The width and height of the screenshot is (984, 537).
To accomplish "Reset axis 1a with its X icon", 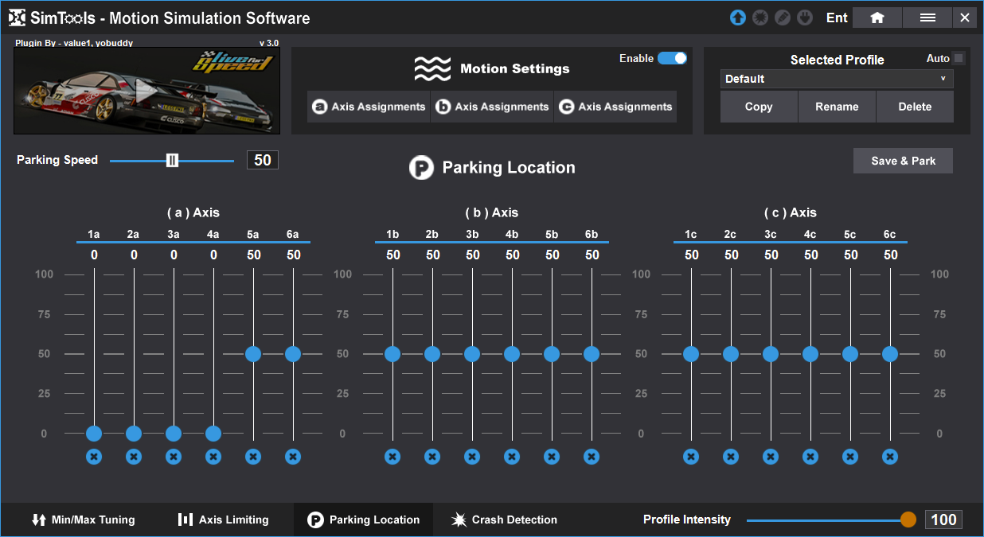I will pos(94,457).
